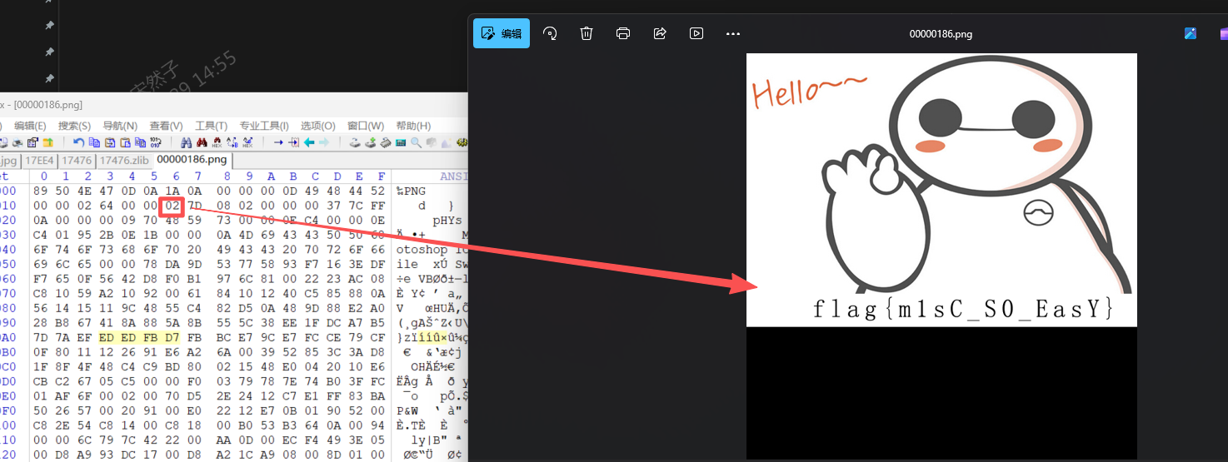The image size is (1228, 462).
Task: Select the 00000186.png tab in WinHex
Action: click(192, 160)
